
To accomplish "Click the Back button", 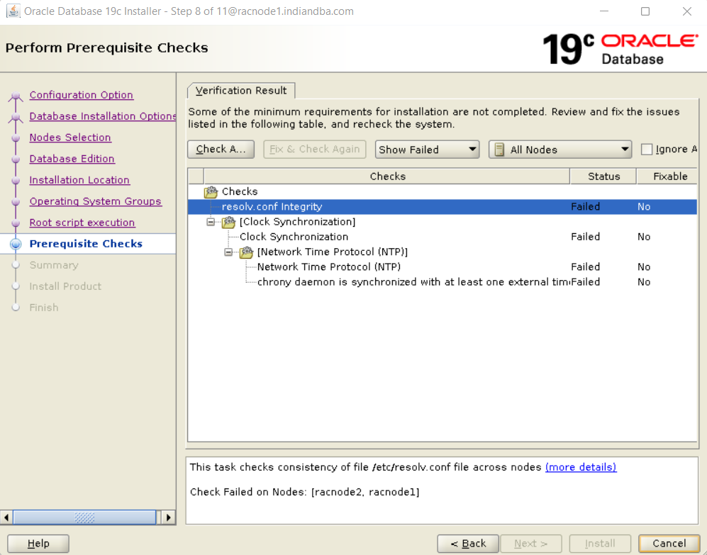I will point(468,543).
